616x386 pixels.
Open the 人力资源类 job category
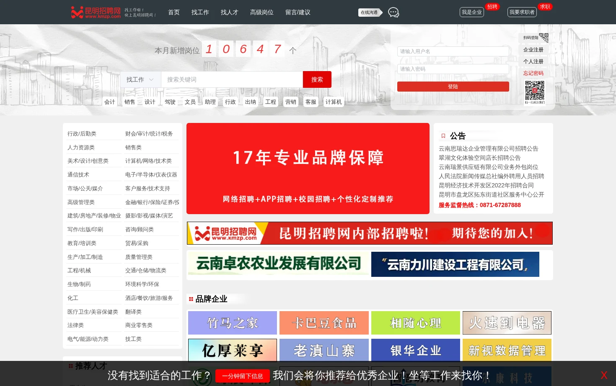(x=81, y=147)
